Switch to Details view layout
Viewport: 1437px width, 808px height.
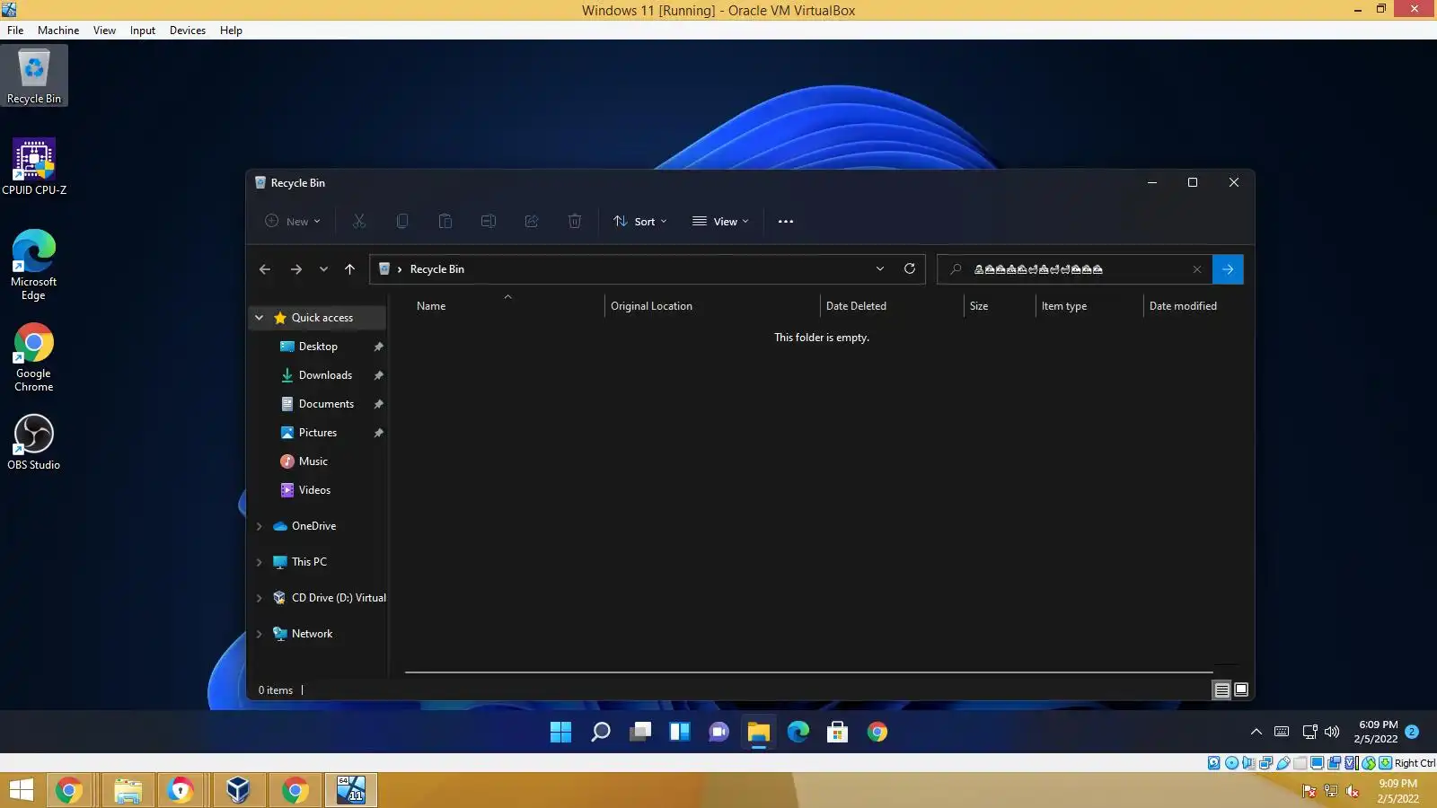pyautogui.click(x=1222, y=690)
